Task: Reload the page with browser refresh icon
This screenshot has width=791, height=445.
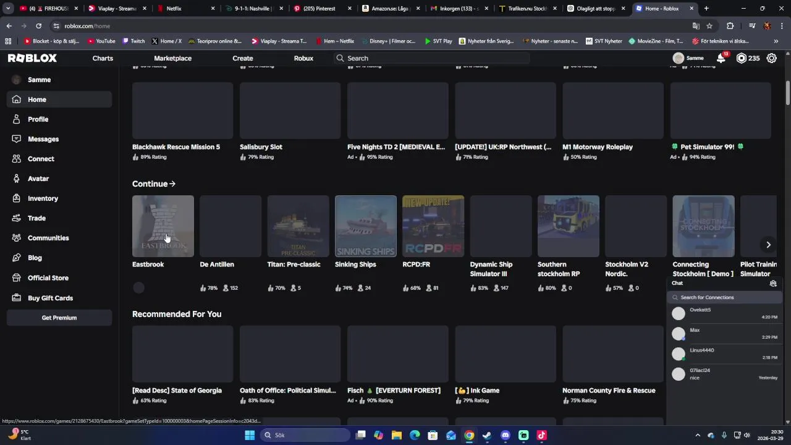Action: click(x=38, y=26)
